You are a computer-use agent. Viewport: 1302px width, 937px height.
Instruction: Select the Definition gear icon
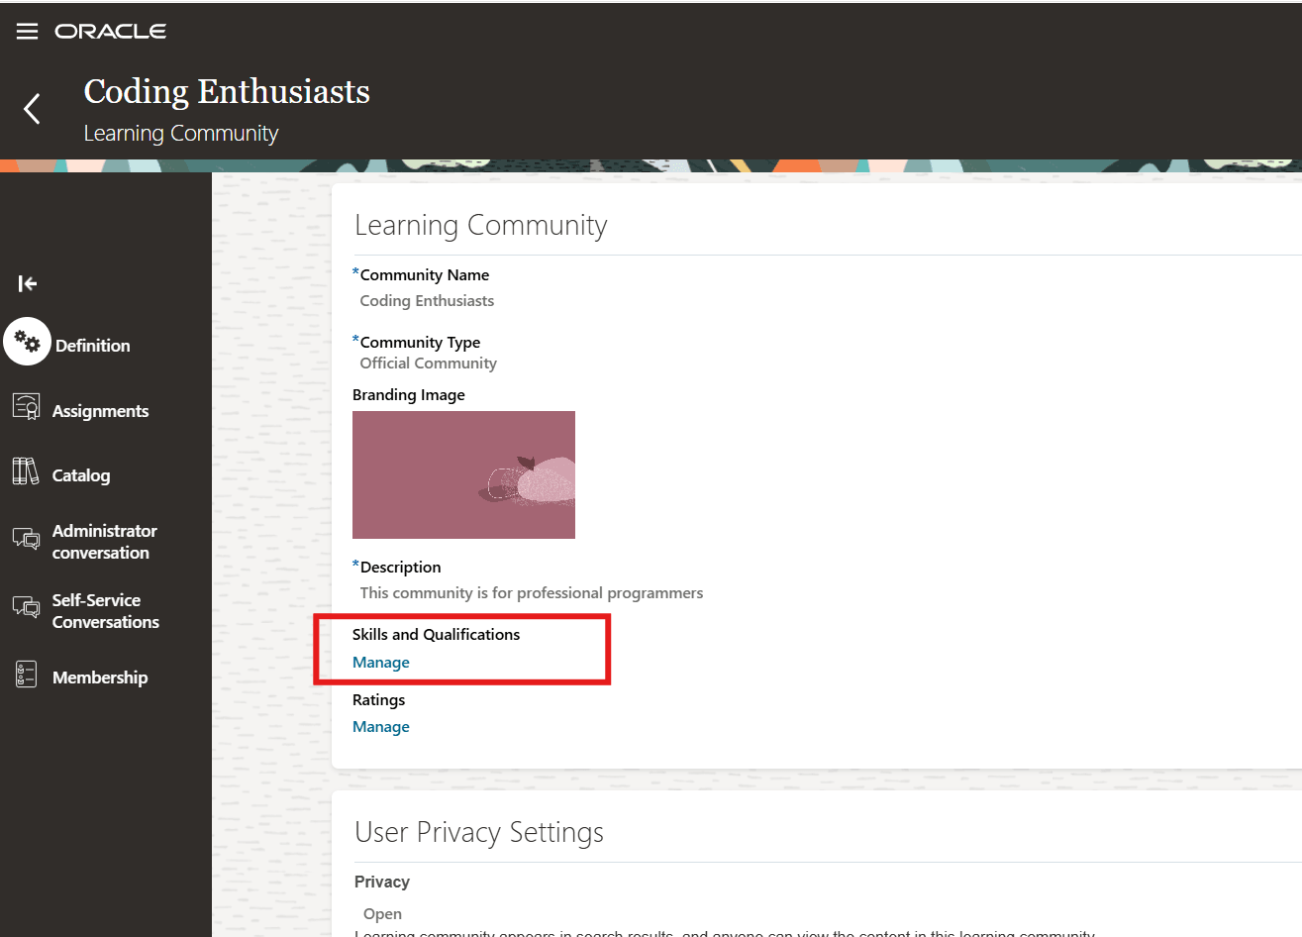(x=27, y=341)
